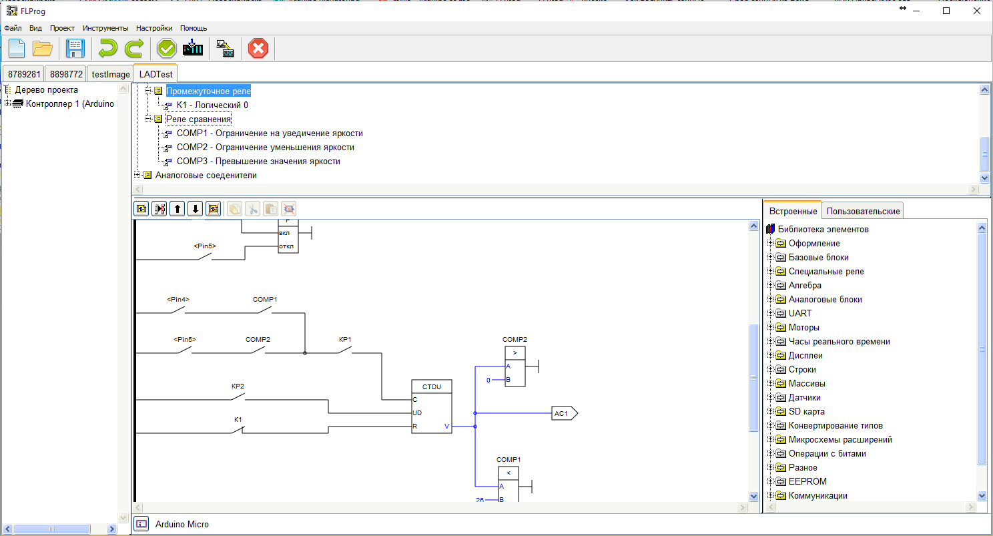Open the Проект menu
This screenshot has width=993, height=536.
click(x=62, y=28)
